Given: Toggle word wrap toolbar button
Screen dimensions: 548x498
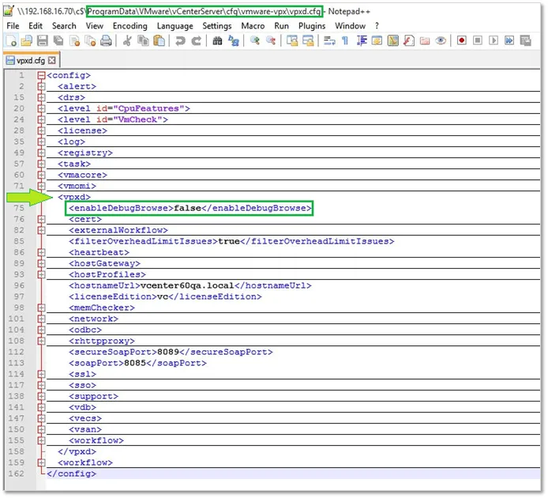Looking at the screenshot, I should pos(329,41).
